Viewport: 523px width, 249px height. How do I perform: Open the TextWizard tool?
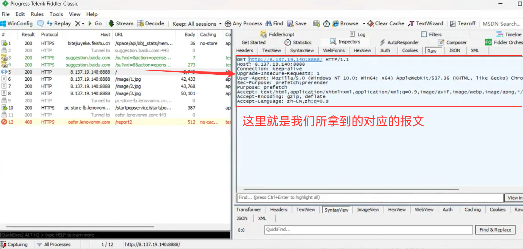(x=426, y=24)
